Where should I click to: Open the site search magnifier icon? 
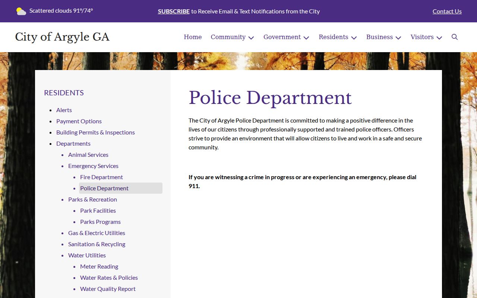coord(455,37)
